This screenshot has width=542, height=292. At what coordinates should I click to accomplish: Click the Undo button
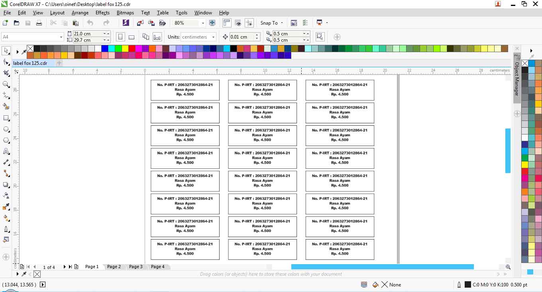point(89,23)
